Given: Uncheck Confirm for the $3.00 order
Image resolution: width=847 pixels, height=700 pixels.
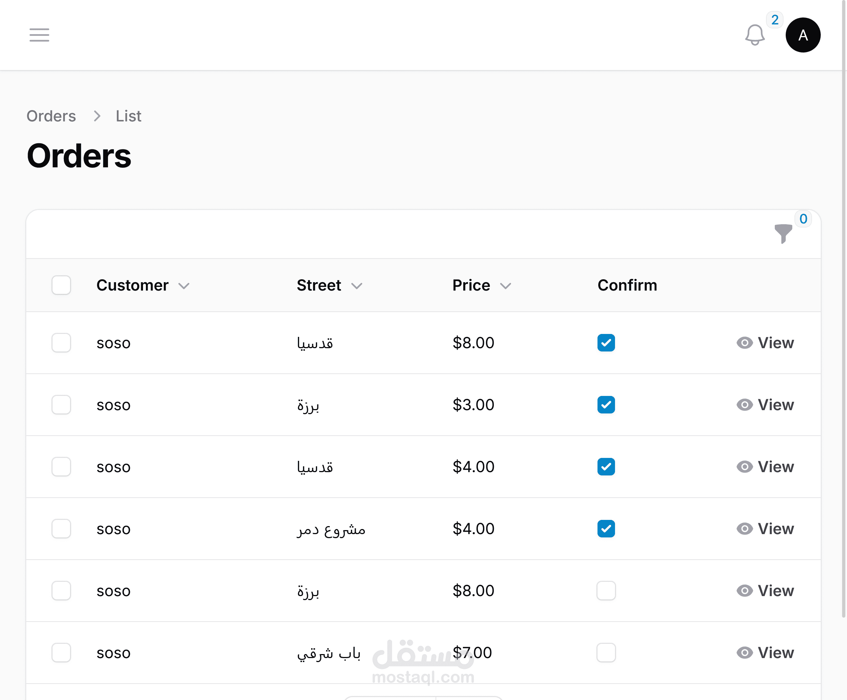Looking at the screenshot, I should (x=606, y=405).
